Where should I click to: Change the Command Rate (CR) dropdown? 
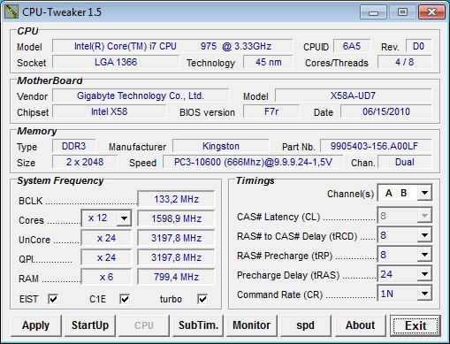(x=405, y=294)
